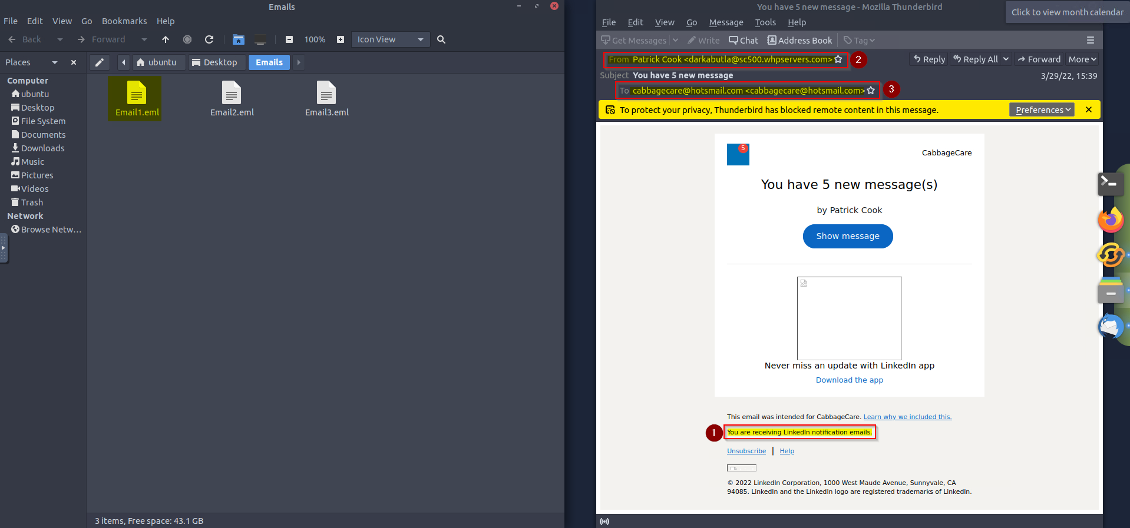This screenshot has height=528, width=1130.
Task: Launch Terminal from the dock
Action: pyautogui.click(x=1111, y=183)
